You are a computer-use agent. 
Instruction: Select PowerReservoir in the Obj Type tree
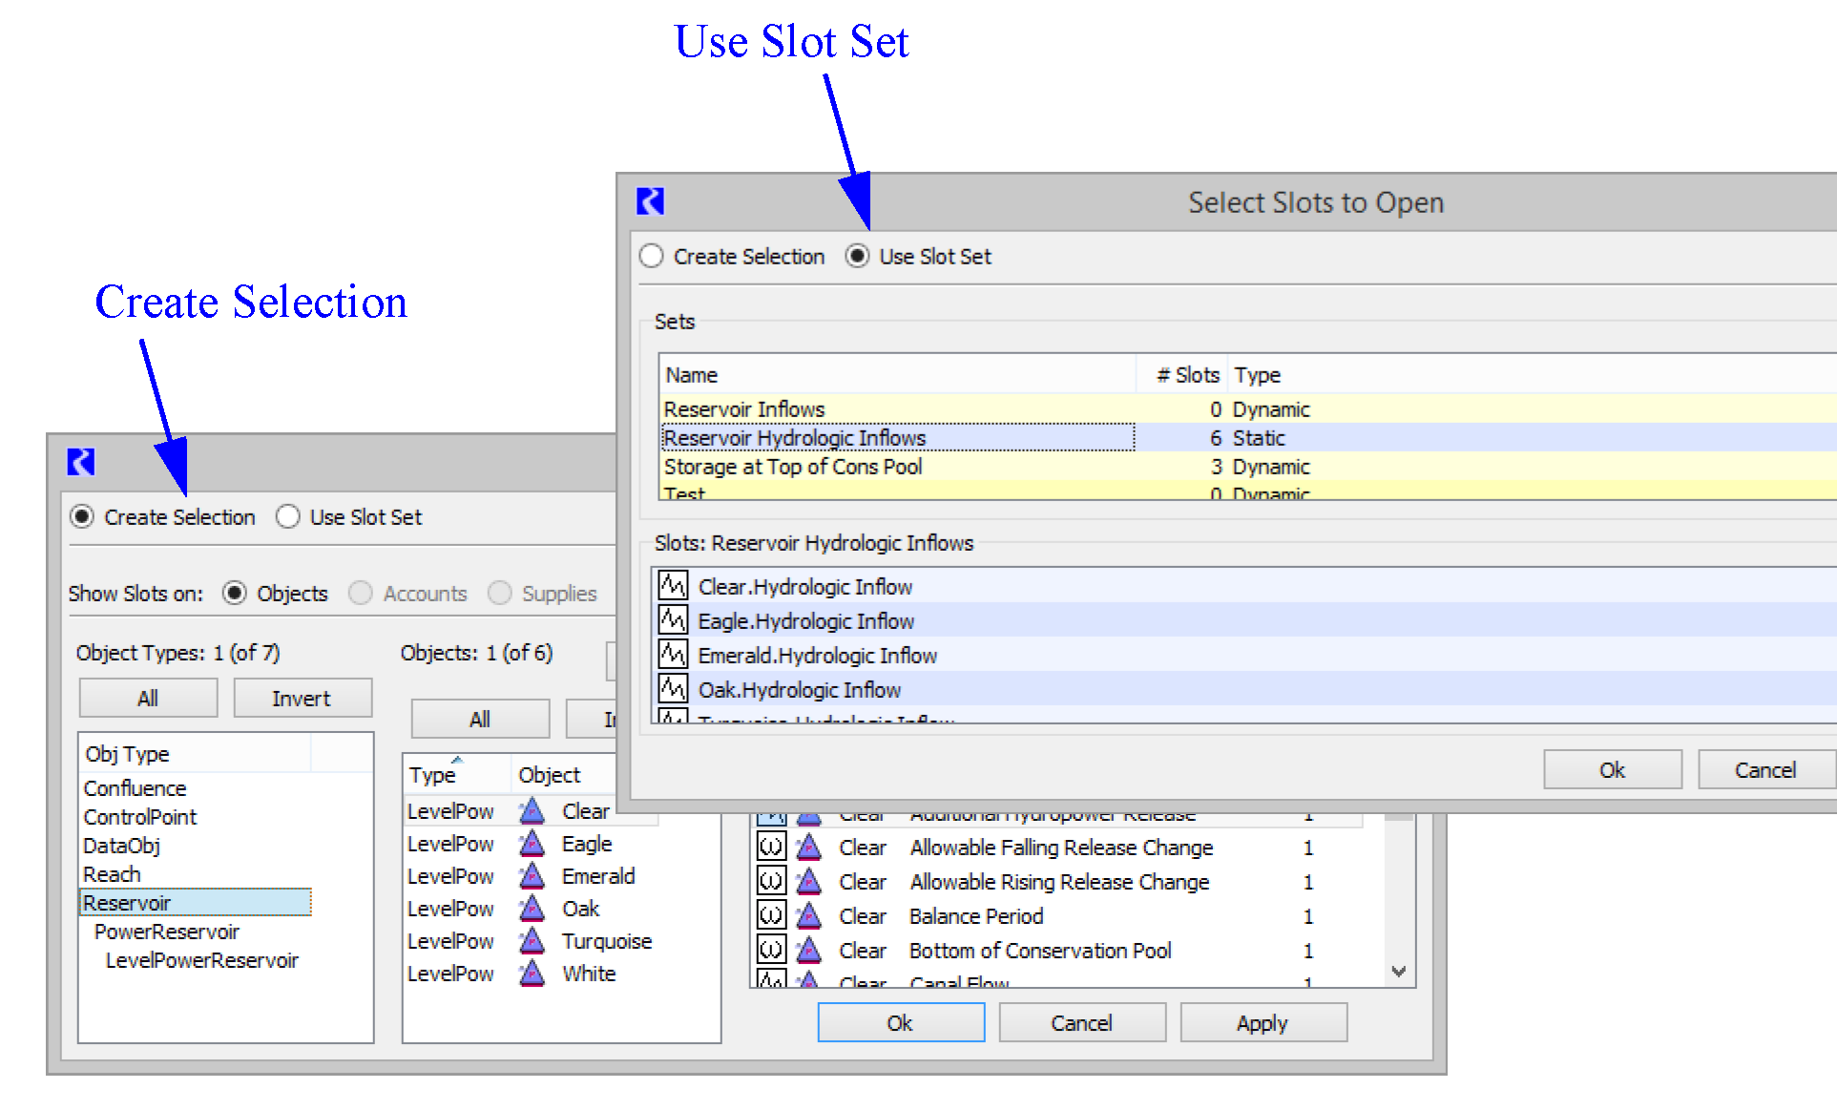[x=166, y=932]
